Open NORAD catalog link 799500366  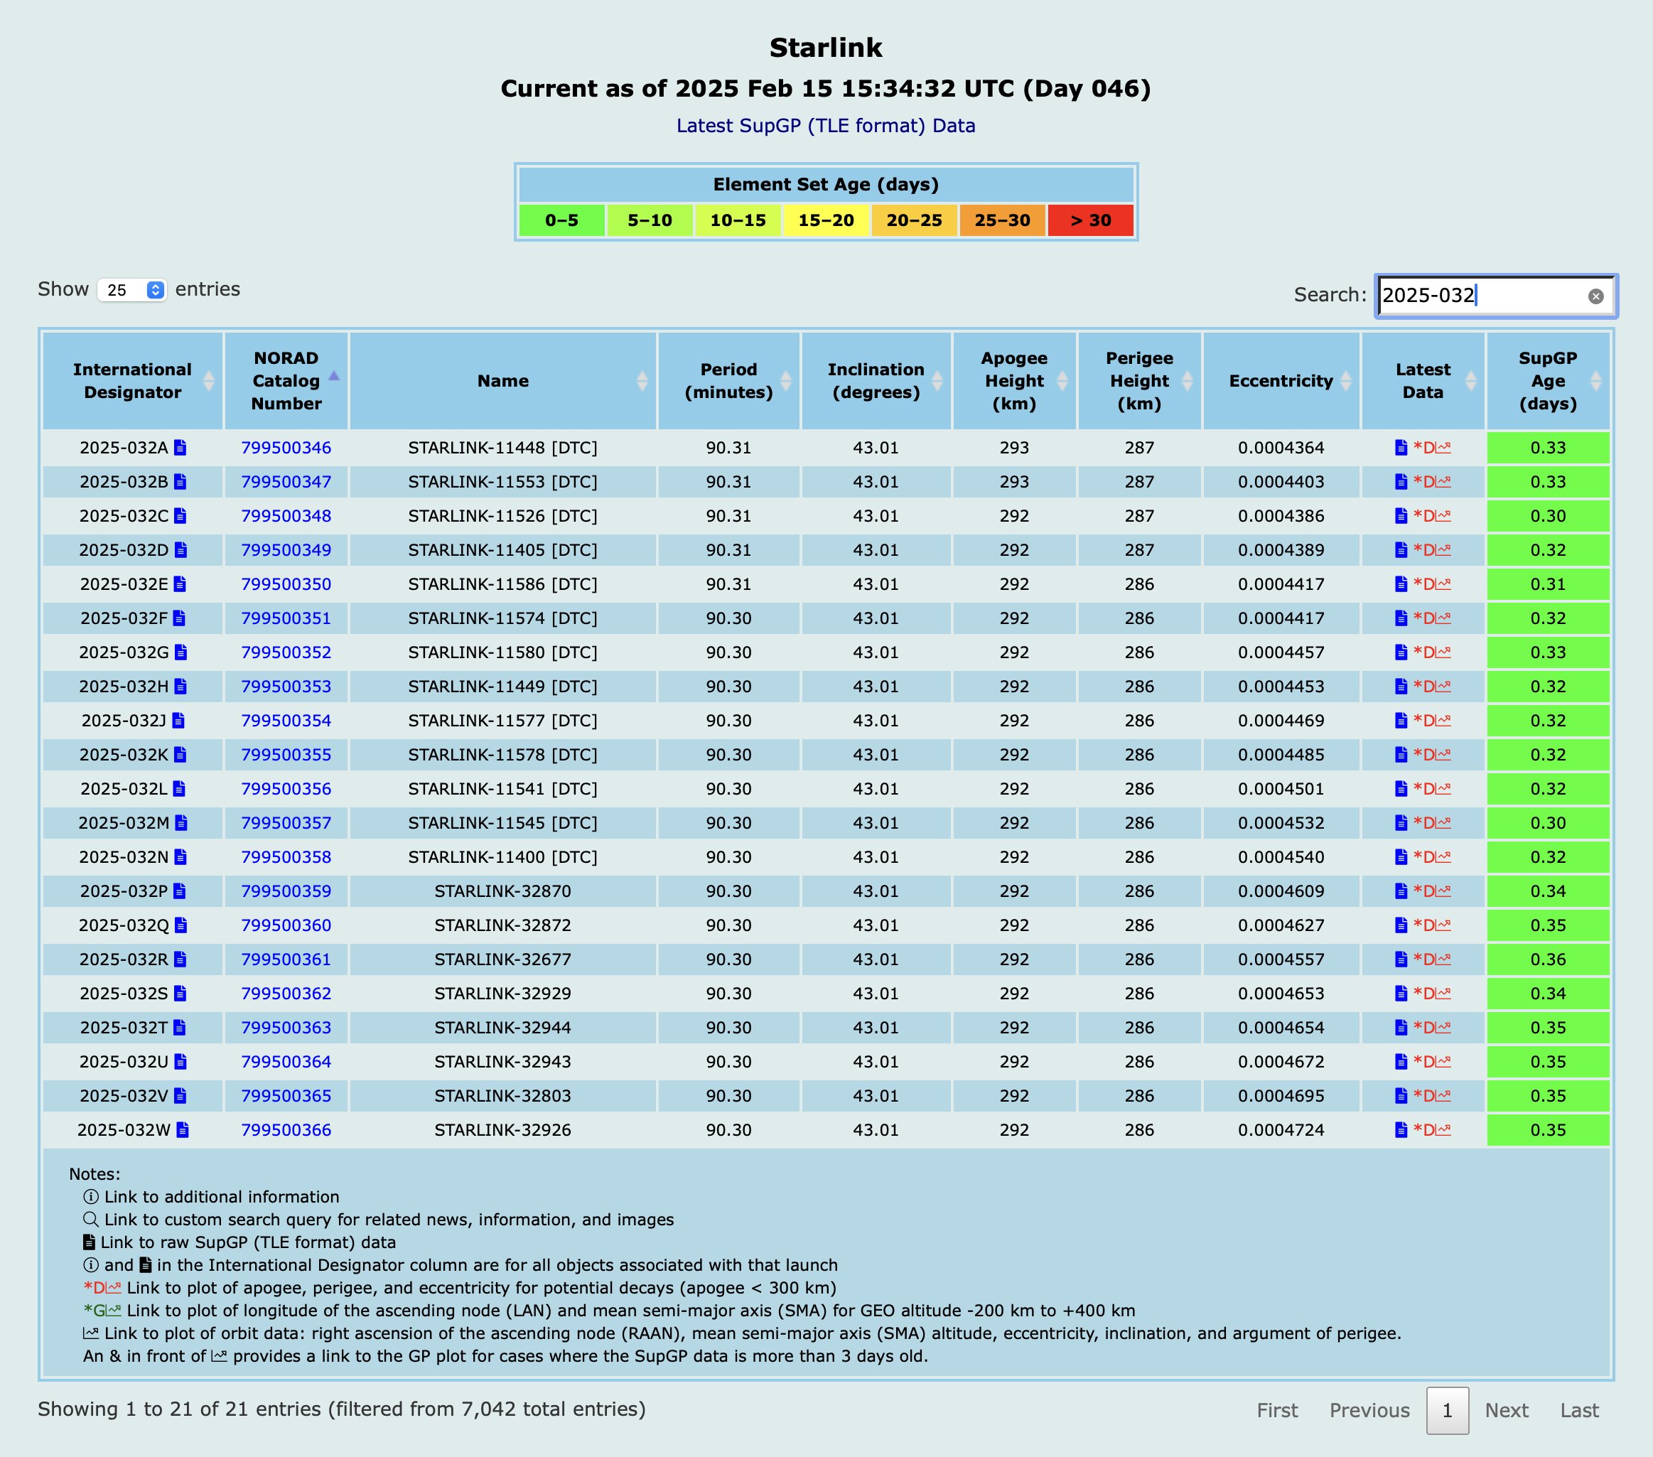(x=286, y=1130)
